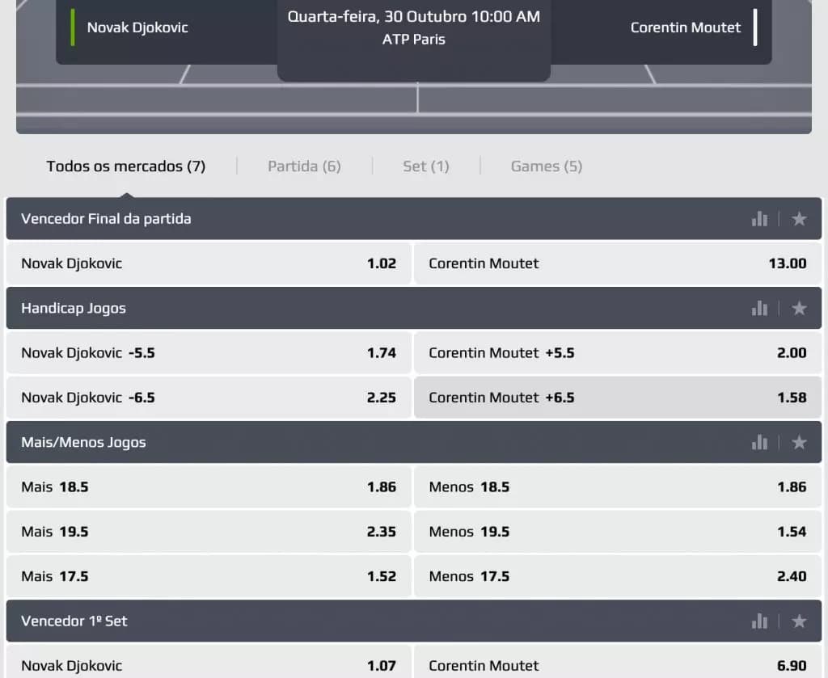Favorite the Vencedor Final da partida market
Screen dimensions: 828x678
(x=799, y=219)
